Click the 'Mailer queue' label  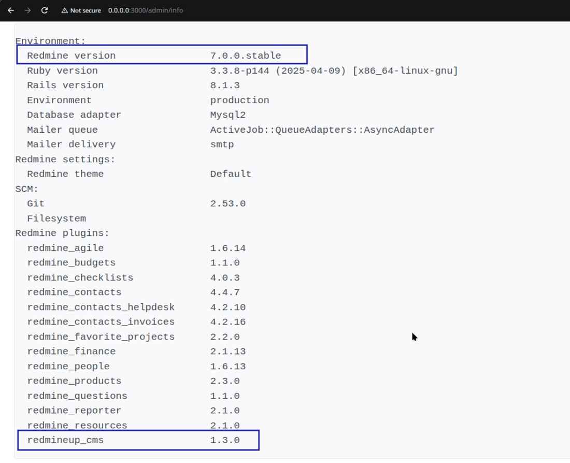[x=63, y=130]
